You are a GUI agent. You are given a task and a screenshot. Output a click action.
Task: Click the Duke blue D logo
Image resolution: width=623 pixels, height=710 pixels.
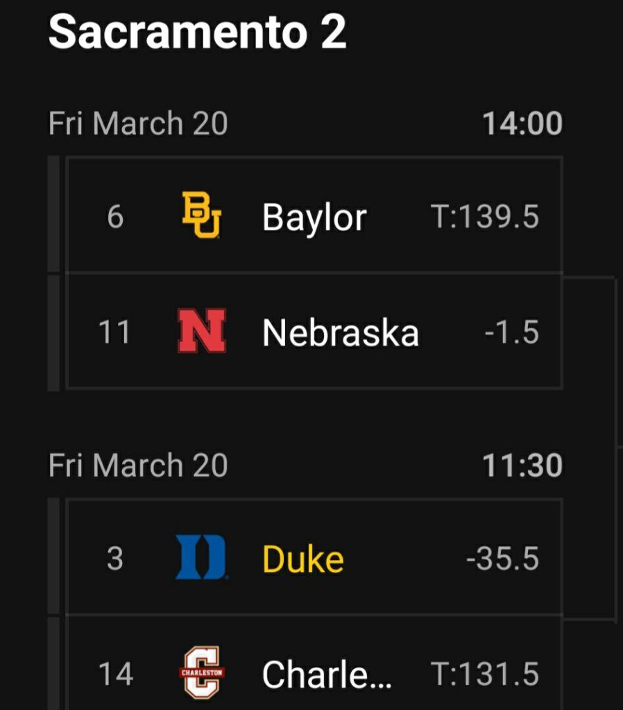click(201, 557)
